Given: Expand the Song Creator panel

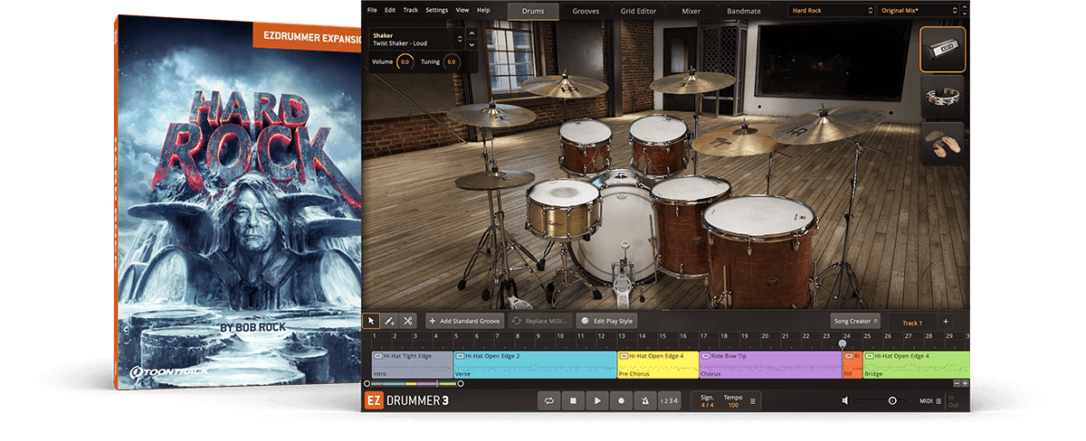Looking at the screenshot, I should click(855, 321).
